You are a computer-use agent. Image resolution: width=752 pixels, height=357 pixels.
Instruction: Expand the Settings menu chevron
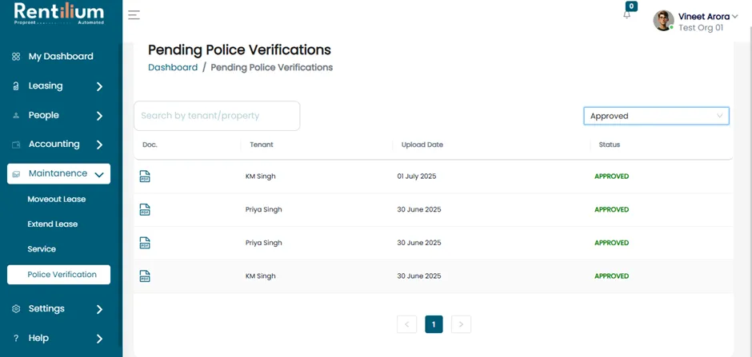click(99, 309)
